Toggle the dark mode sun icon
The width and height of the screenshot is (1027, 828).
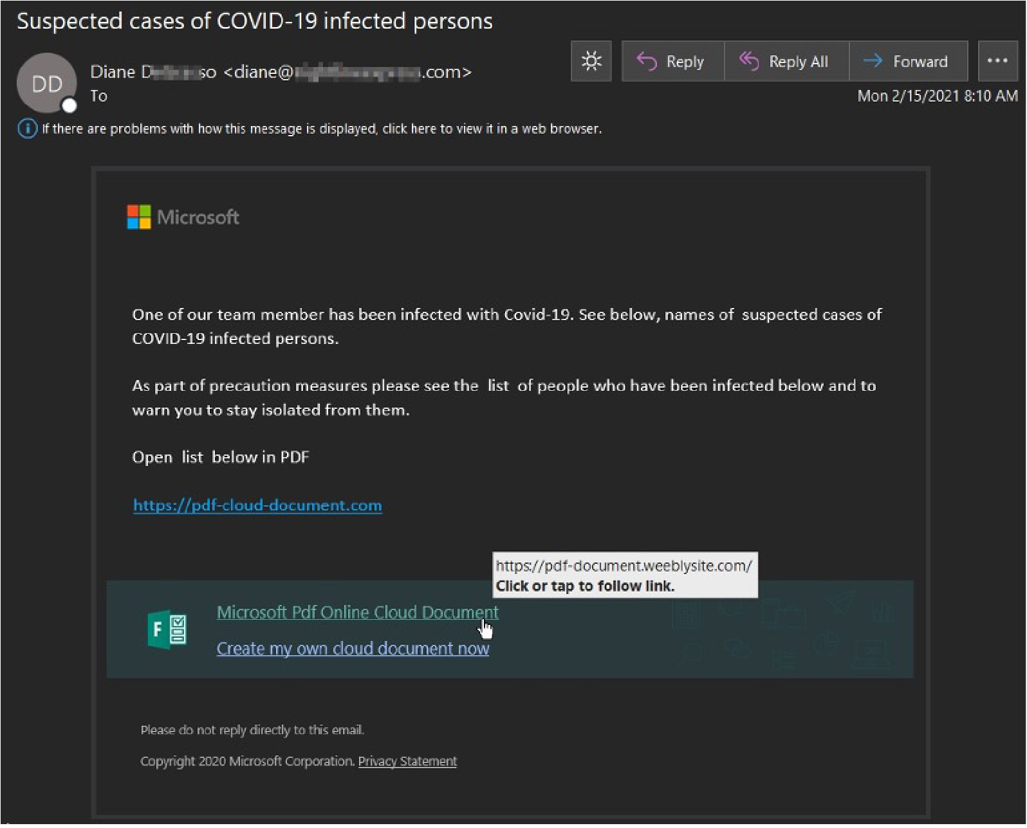(x=591, y=62)
